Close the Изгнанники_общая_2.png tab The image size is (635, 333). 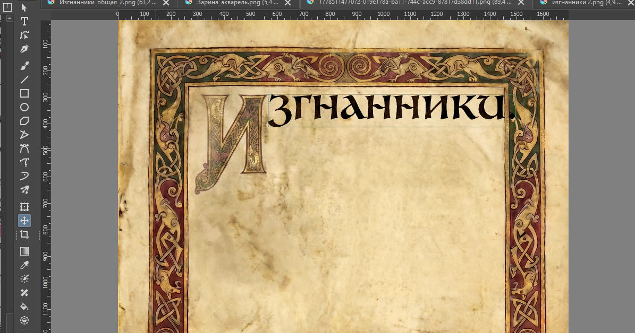(166, 3)
